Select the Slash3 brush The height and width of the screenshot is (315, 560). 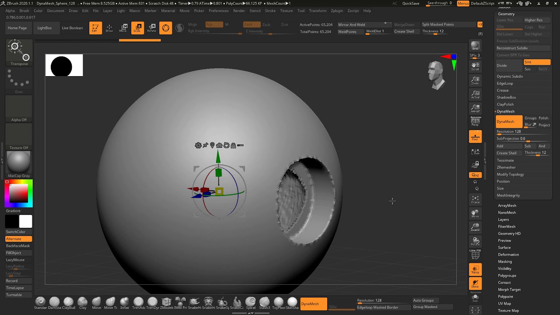(x=265, y=303)
